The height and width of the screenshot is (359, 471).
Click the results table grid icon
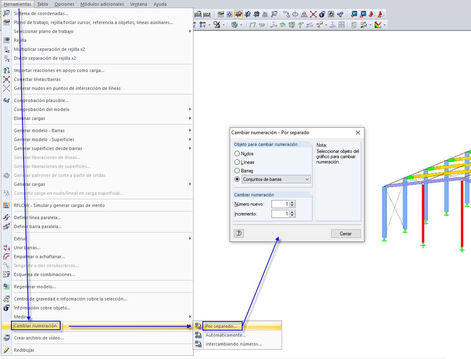pos(341,25)
